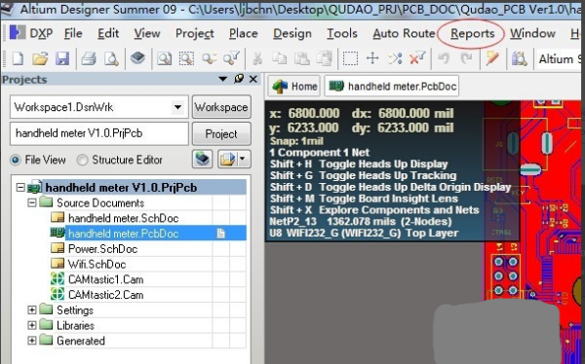Open the folder options button dropdown arrow
Image resolution: width=585 pixels, height=364 pixels.
click(x=244, y=160)
